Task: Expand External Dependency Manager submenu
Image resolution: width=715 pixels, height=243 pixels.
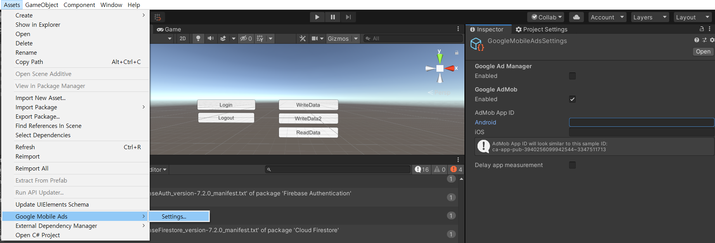Action: click(76, 226)
